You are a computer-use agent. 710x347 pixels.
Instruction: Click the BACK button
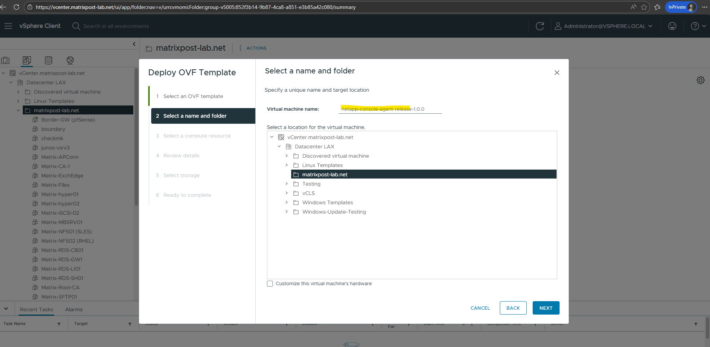pyautogui.click(x=513, y=308)
